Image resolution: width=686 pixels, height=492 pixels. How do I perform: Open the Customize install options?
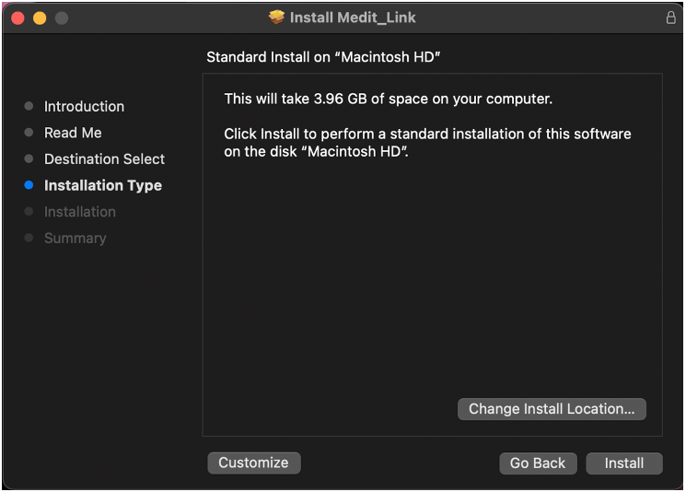[x=254, y=463]
